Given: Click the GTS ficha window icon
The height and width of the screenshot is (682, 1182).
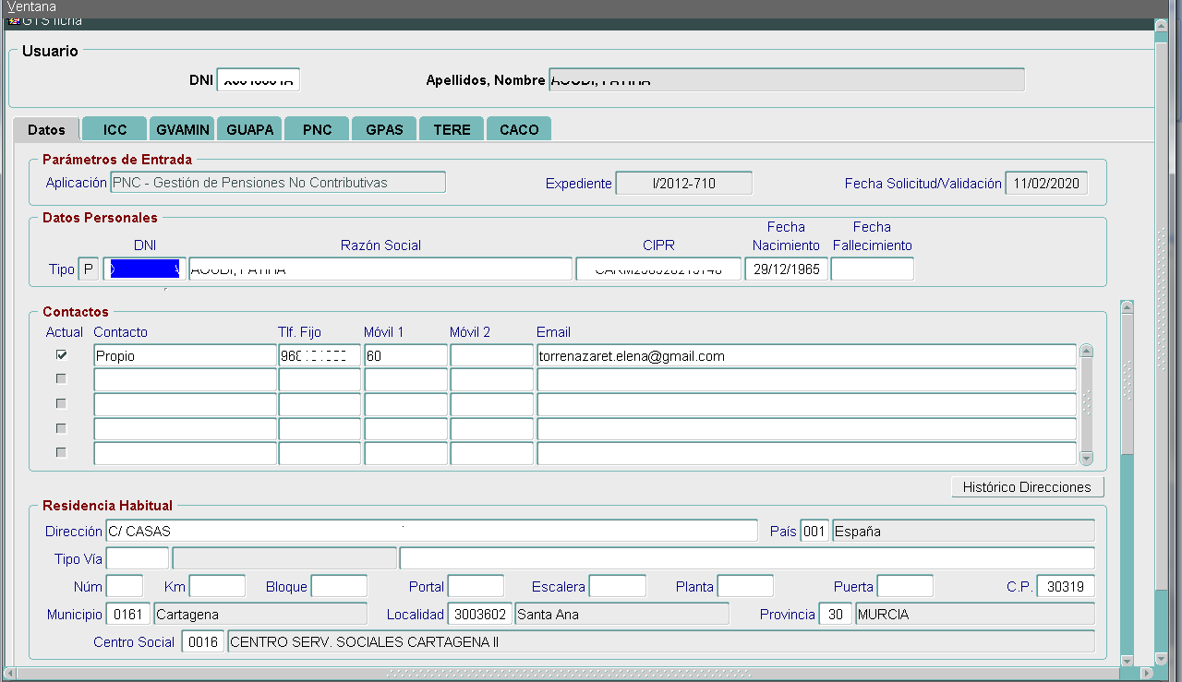Looking at the screenshot, I should point(13,21).
